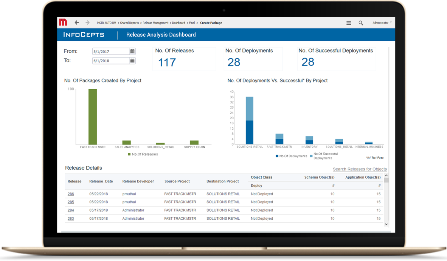This screenshot has height=261, width=447.
Task: Sort by the Release column header
Action: [74, 181]
